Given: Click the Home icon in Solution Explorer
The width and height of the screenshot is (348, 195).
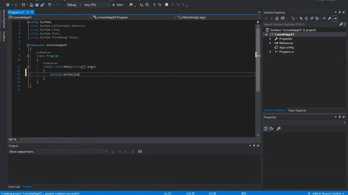Looking at the screenshot, I should [277, 18].
